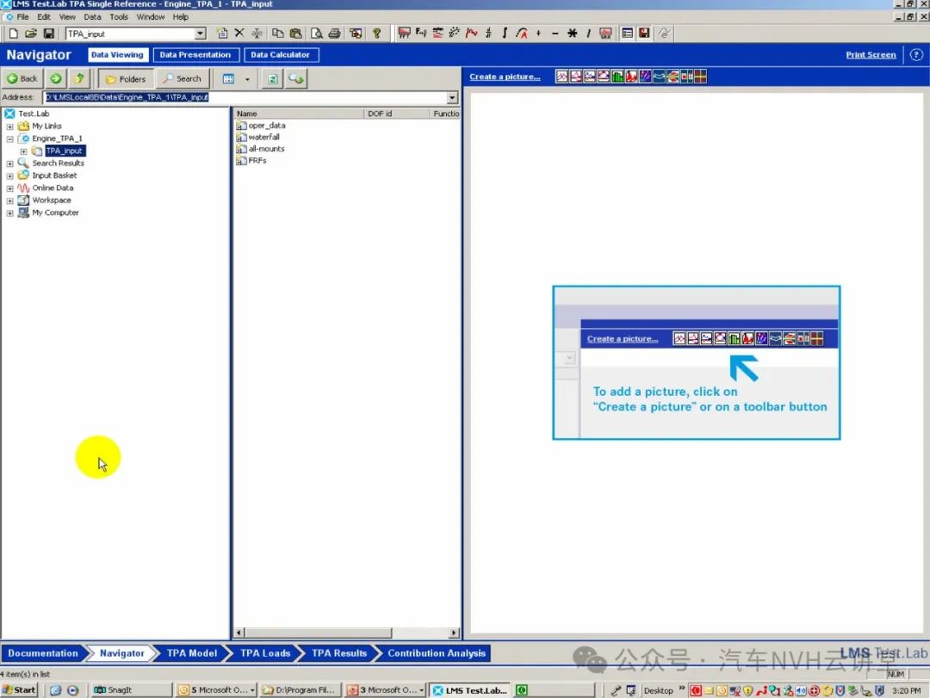Click the Paste icon in the toolbar

(x=295, y=34)
